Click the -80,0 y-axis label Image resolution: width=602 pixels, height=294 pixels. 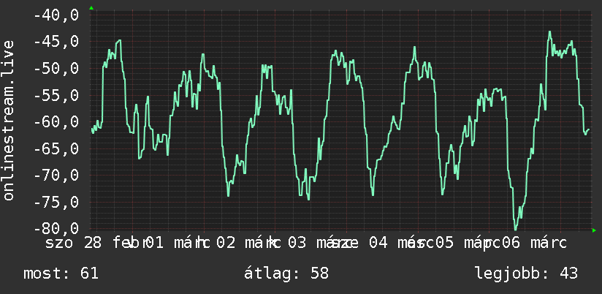pos(56,229)
